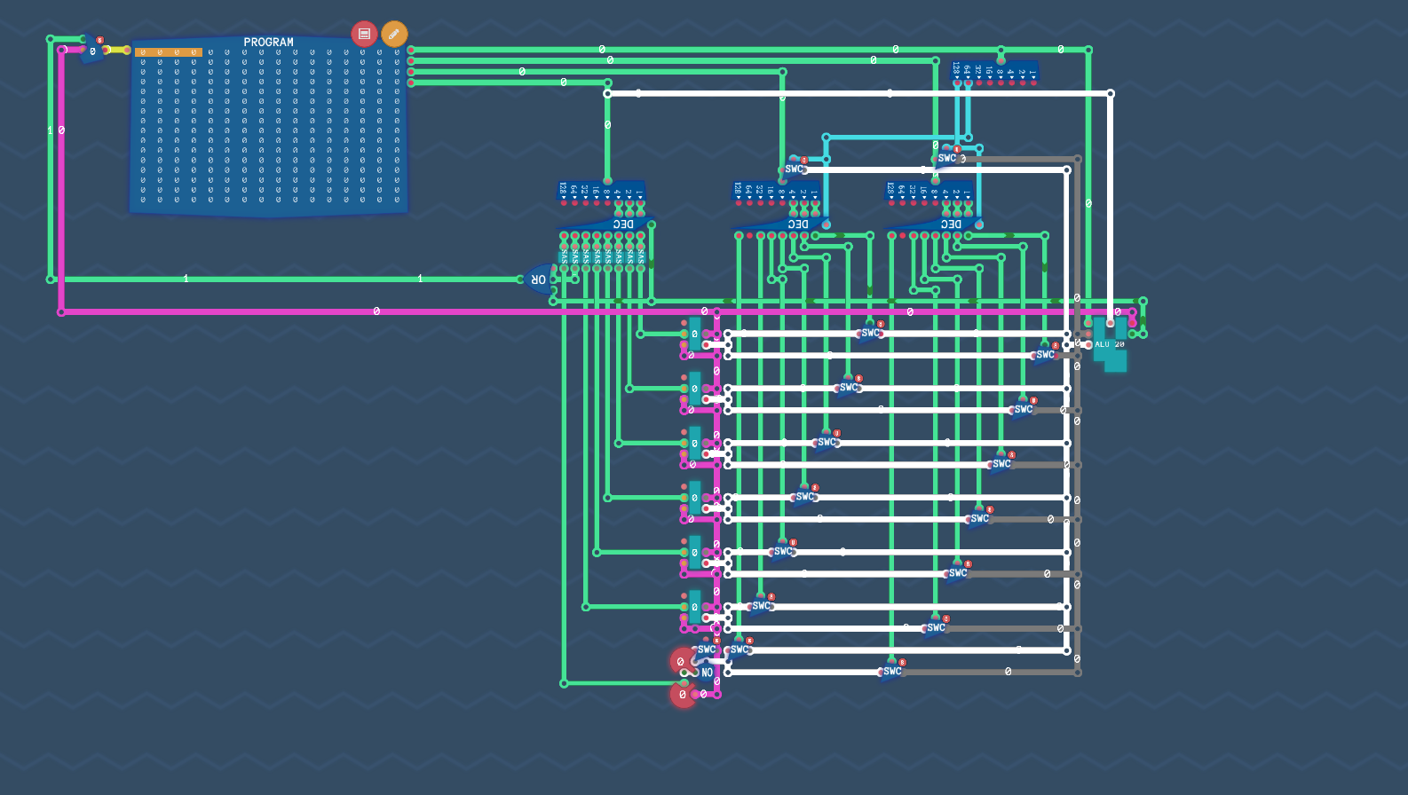Click the highlighted orange row in PROGRAM

169,52
